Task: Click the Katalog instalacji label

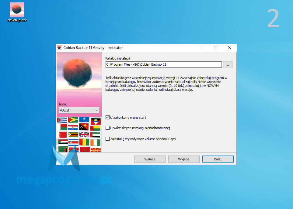Action: pos(117,58)
